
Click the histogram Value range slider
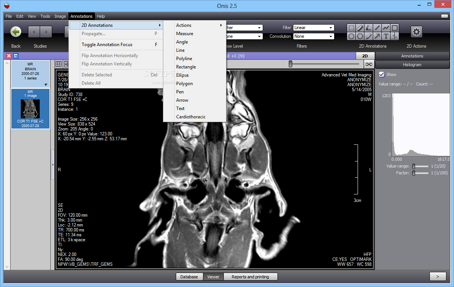[x=414, y=166]
